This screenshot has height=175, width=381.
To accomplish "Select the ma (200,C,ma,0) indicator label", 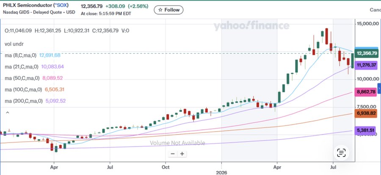I will (x=24, y=101).
